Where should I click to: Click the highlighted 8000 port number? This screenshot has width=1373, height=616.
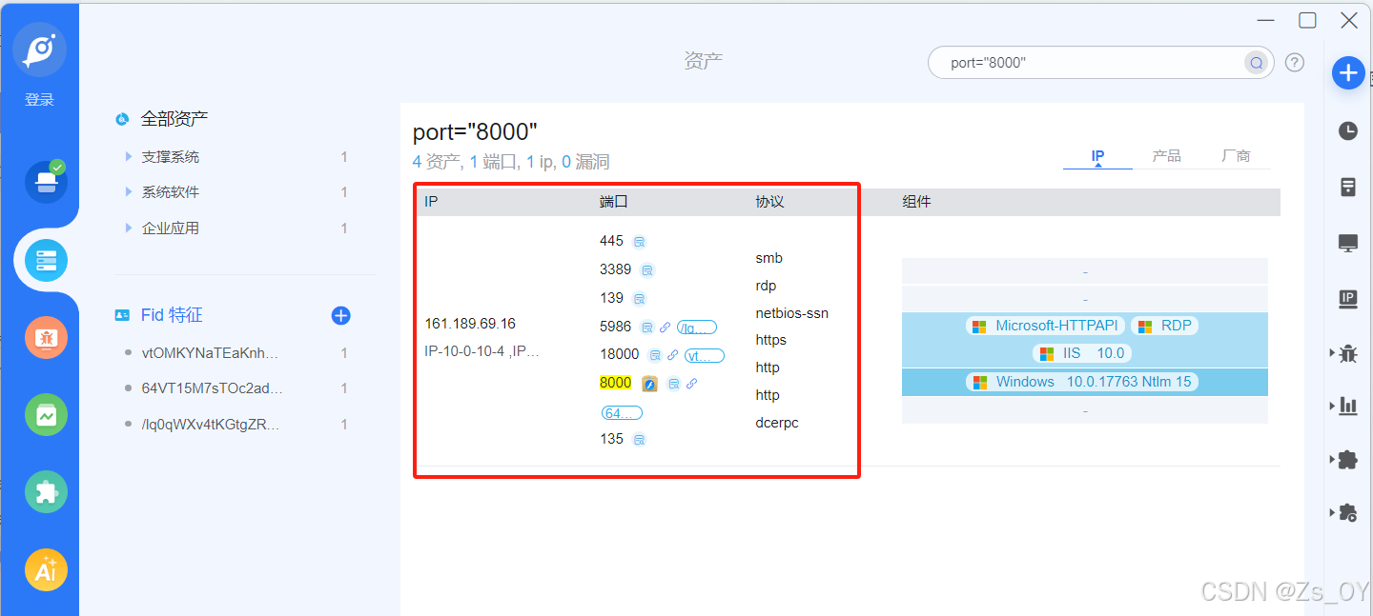pos(615,383)
